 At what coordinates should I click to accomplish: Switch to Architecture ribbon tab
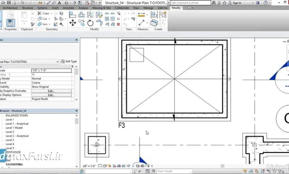[10, 8]
